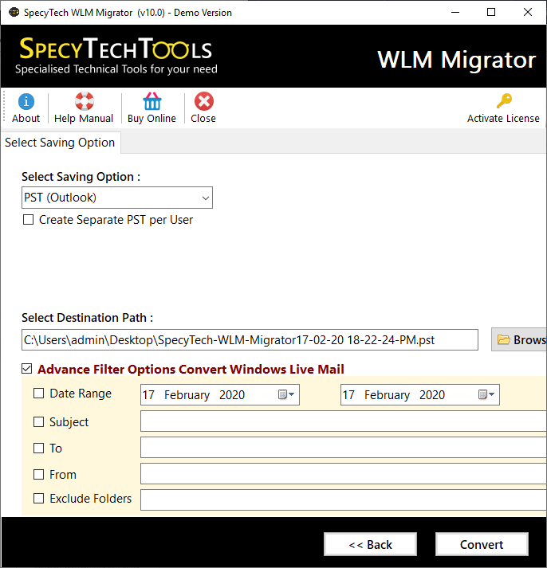The image size is (547, 568).
Task: Open the start date calendar picker
Action: [x=286, y=394]
